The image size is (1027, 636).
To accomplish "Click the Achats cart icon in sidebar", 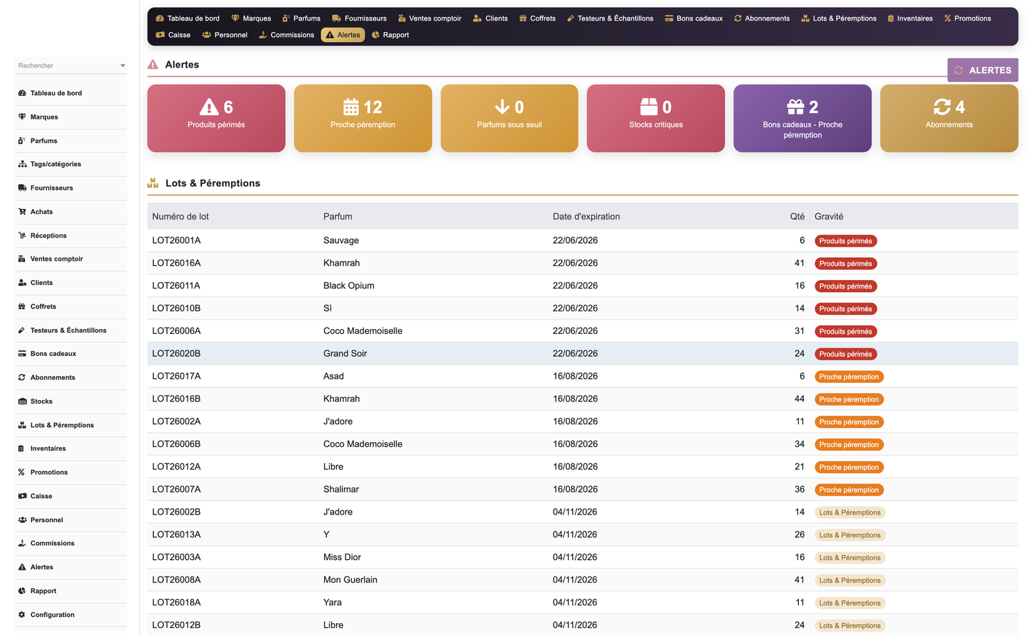I will 22,212.
